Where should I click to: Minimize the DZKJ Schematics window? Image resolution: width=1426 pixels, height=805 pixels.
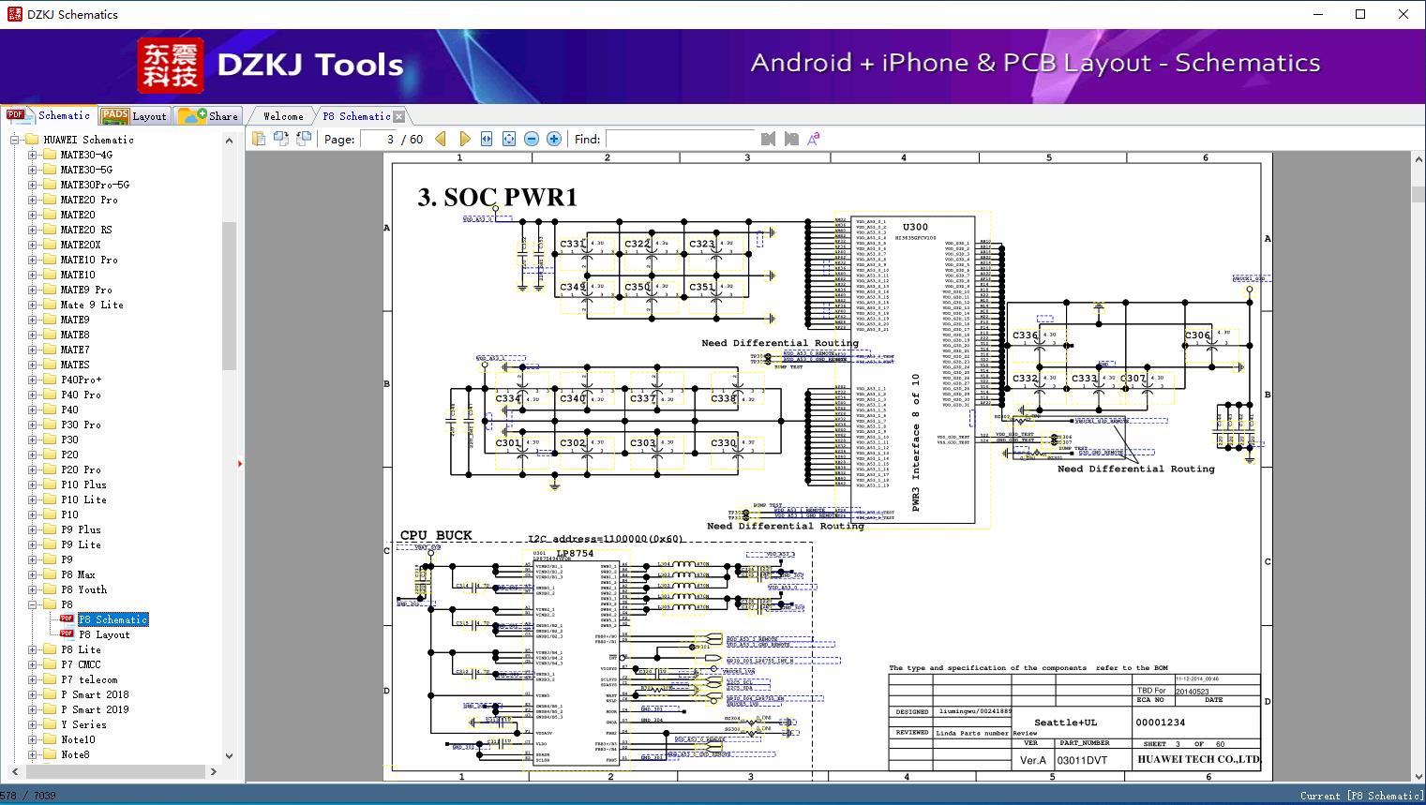(x=1317, y=14)
